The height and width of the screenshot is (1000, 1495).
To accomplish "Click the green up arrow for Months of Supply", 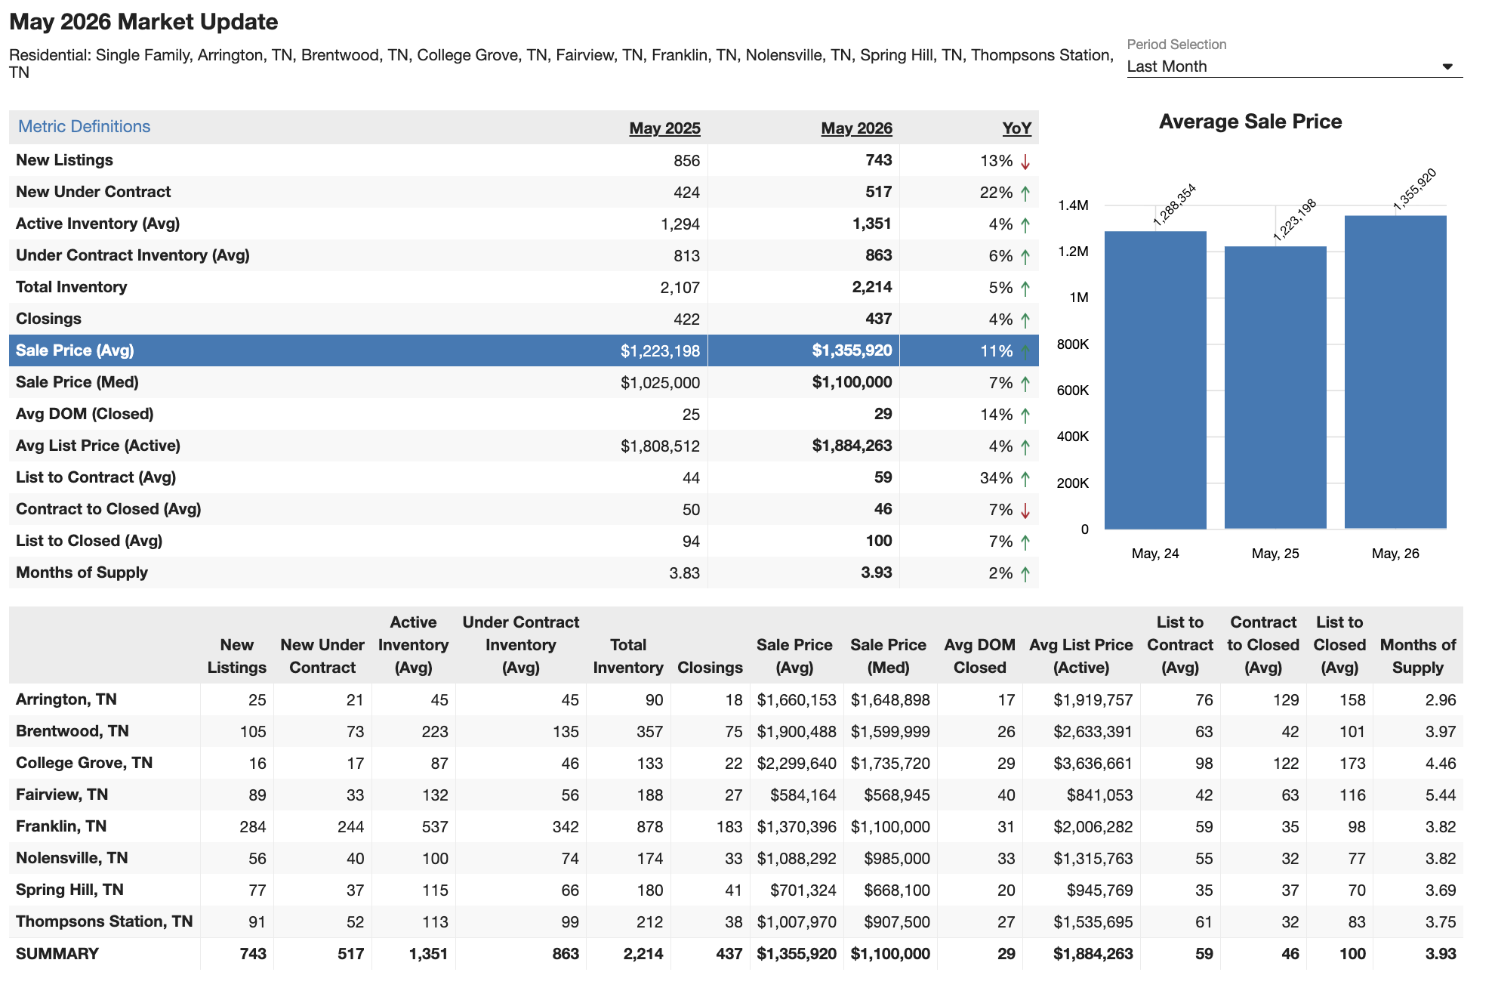I will click(1025, 574).
